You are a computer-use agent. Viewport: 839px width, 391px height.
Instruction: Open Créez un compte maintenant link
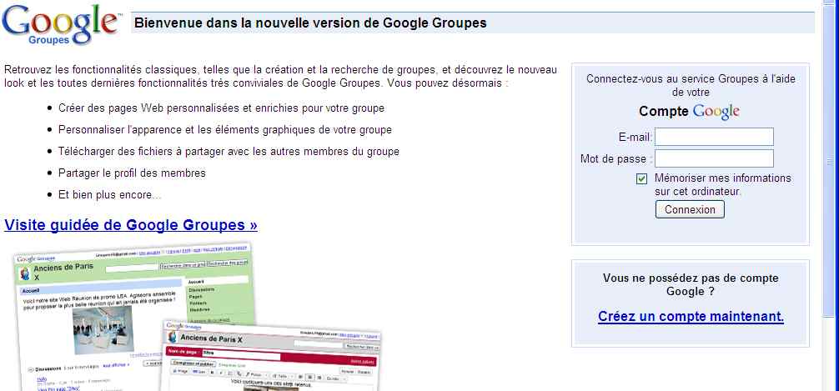click(x=691, y=316)
